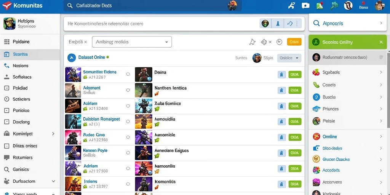Open Somuntiac Eidena link
The height and width of the screenshot is (195, 390).
[99, 72]
